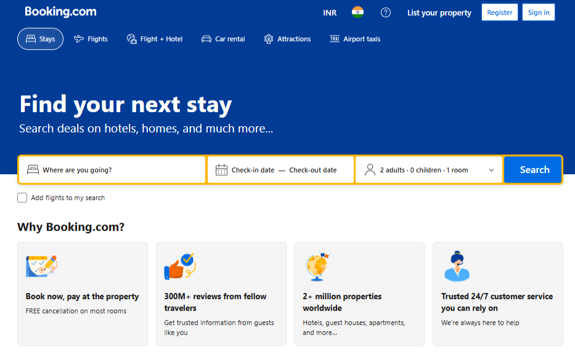Open the Check-out date picker
The height and width of the screenshot is (352, 575).
(x=312, y=170)
